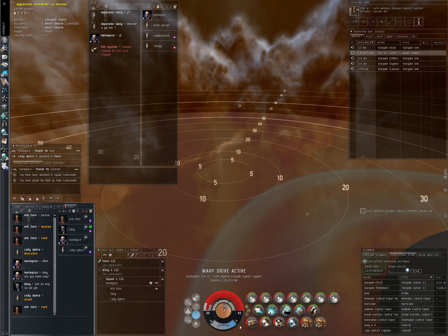The height and width of the screenshot is (336, 448).
Task: Open fleet window menu arrow
Action: tap(98, 250)
